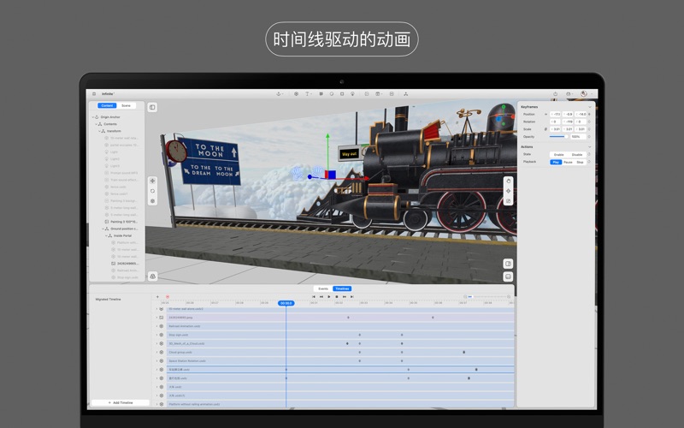Toggle the bottom timeline panel icon
The width and height of the screenshot is (684, 428).
click(508, 276)
